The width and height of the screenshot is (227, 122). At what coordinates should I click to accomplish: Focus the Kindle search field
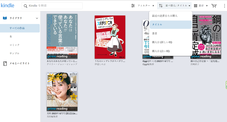click(x=52, y=6)
